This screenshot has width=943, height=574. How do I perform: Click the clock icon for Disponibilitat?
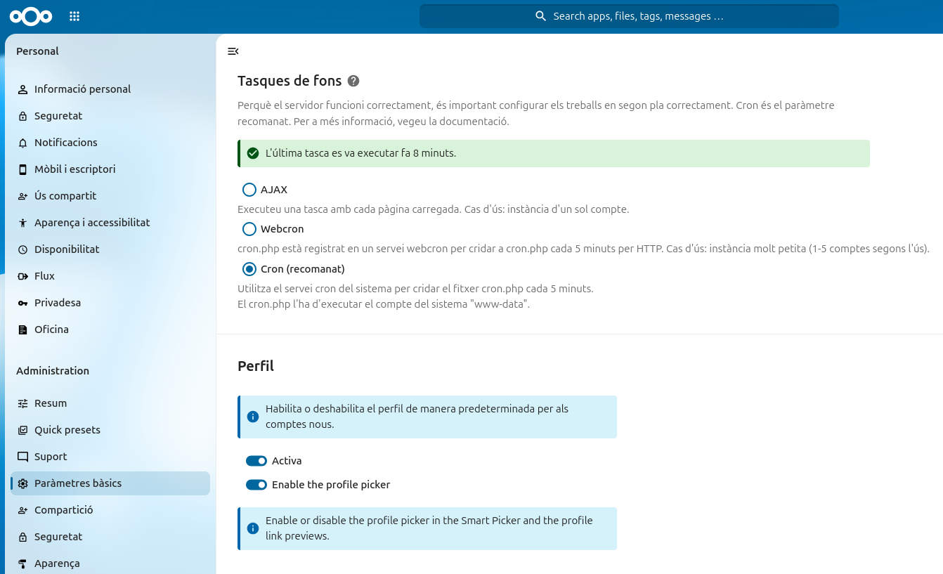(x=23, y=249)
